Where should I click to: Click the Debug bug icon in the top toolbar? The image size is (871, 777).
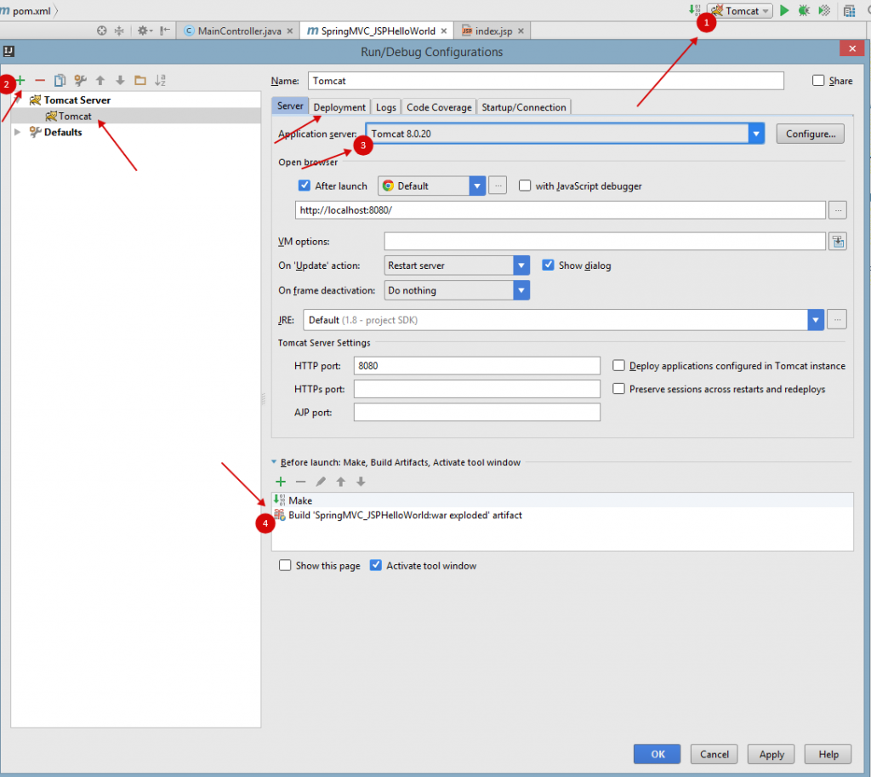804,11
